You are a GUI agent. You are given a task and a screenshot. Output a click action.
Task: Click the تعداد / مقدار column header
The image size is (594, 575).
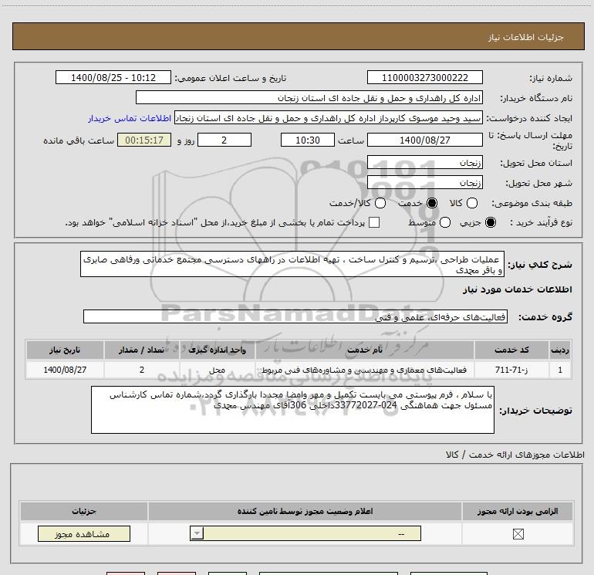(142, 350)
